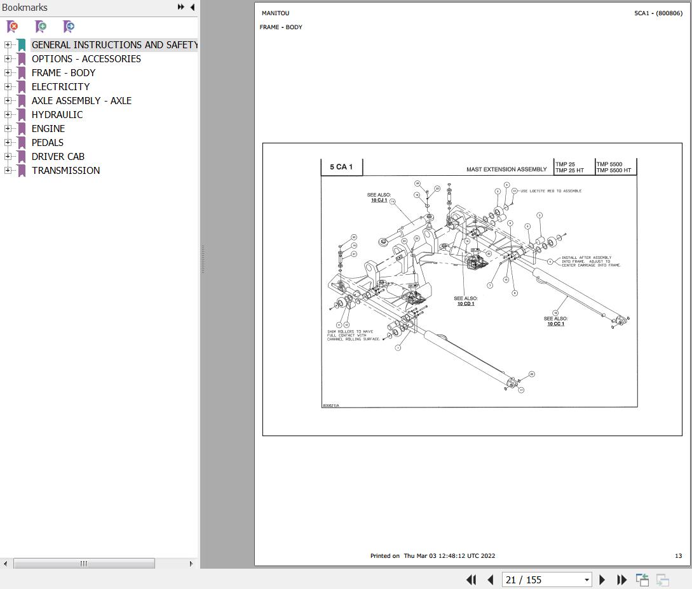Viewport: 692px width, 589px height.
Task: Expand the TRANSMISSION bookmark node
Action: (x=8, y=171)
